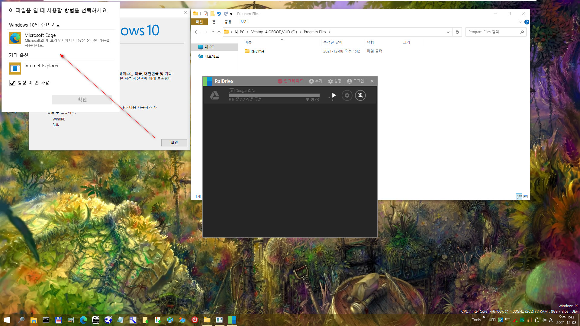Click the speaker volume icon in the tray

544,320
